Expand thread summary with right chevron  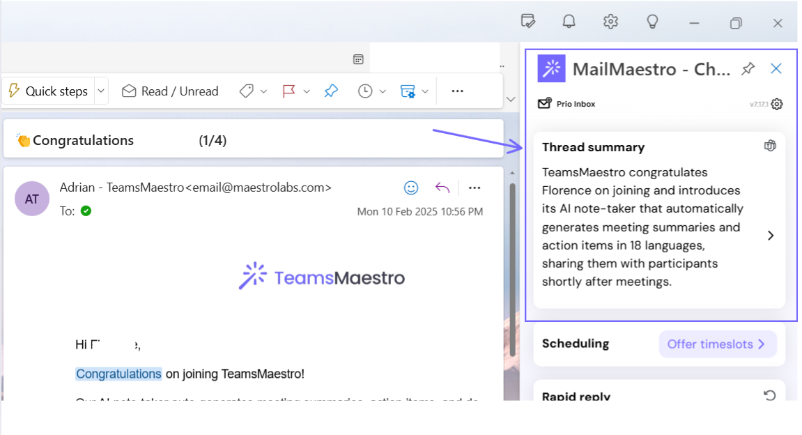[771, 236]
